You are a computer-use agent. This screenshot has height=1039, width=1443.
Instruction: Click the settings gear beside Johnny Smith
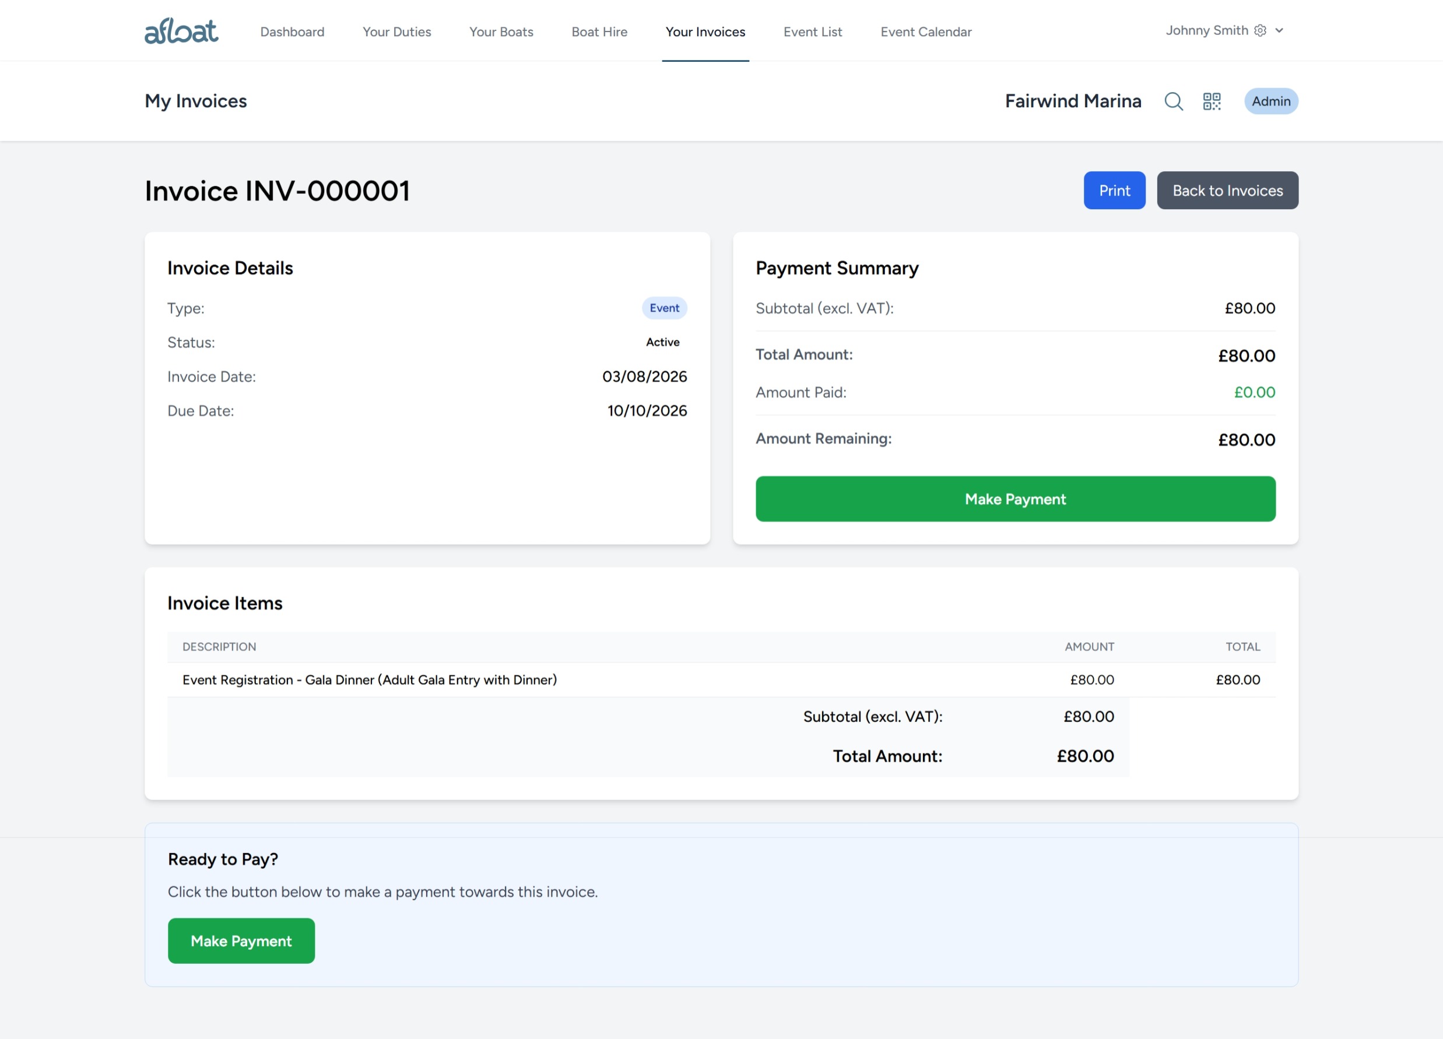pyautogui.click(x=1260, y=30)
